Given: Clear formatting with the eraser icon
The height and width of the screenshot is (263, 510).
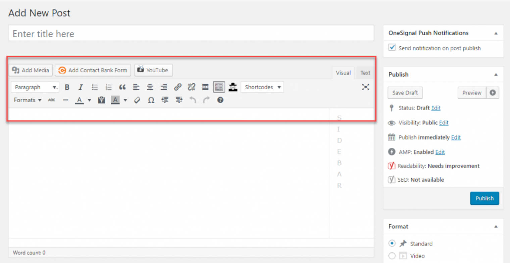Looking at the screenshot, I should pyautogui.click(x=137, y=100).
